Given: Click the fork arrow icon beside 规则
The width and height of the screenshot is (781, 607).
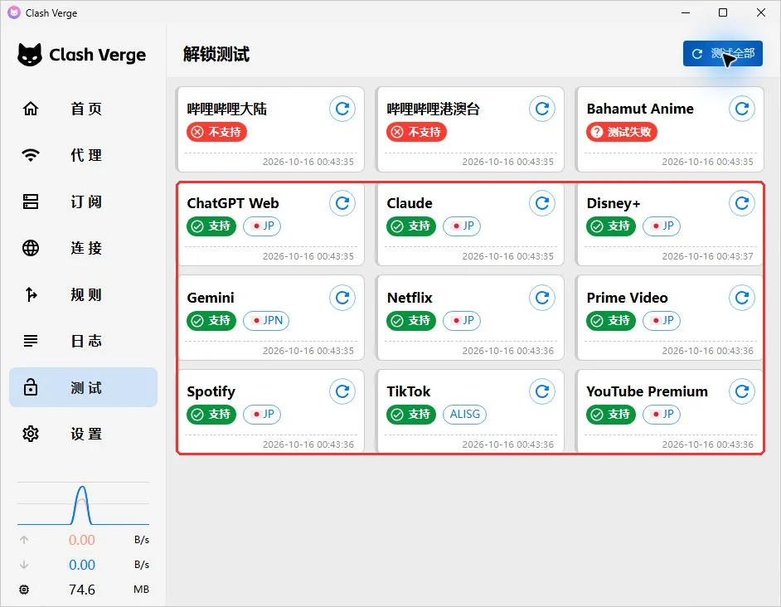Looking at the screenshot, I should click(x=31, y=294).
